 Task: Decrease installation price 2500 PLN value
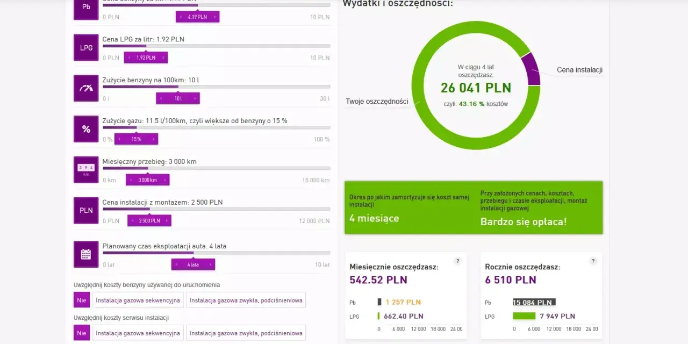point(132,221)
